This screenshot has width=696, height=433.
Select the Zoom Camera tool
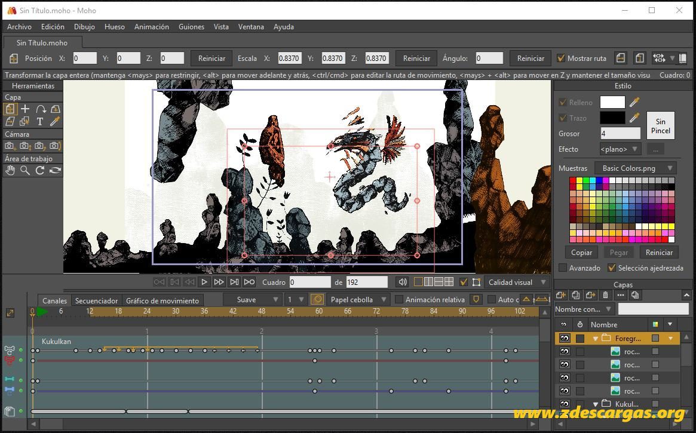click(25, 146)
